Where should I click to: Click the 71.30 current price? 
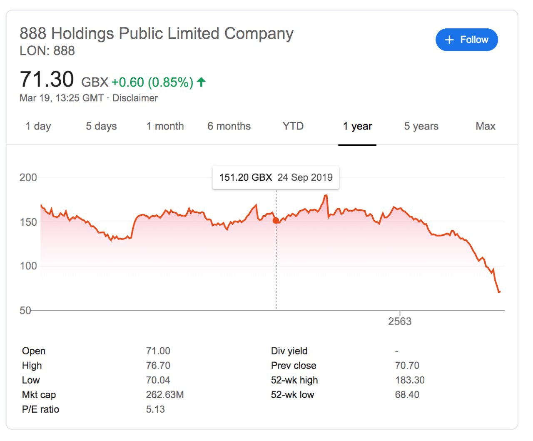point(47,80)
